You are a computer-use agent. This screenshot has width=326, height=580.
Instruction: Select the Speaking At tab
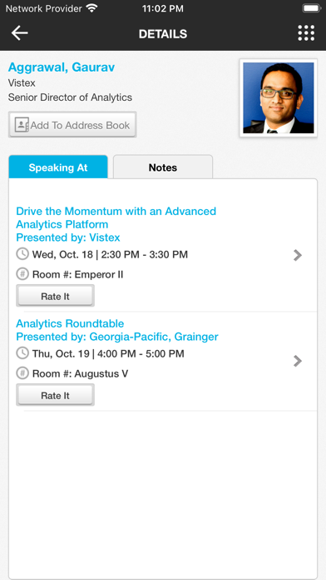(58, 167)
